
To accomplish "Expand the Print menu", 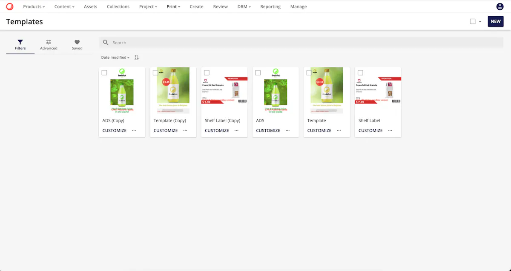I will pos(173,7).
